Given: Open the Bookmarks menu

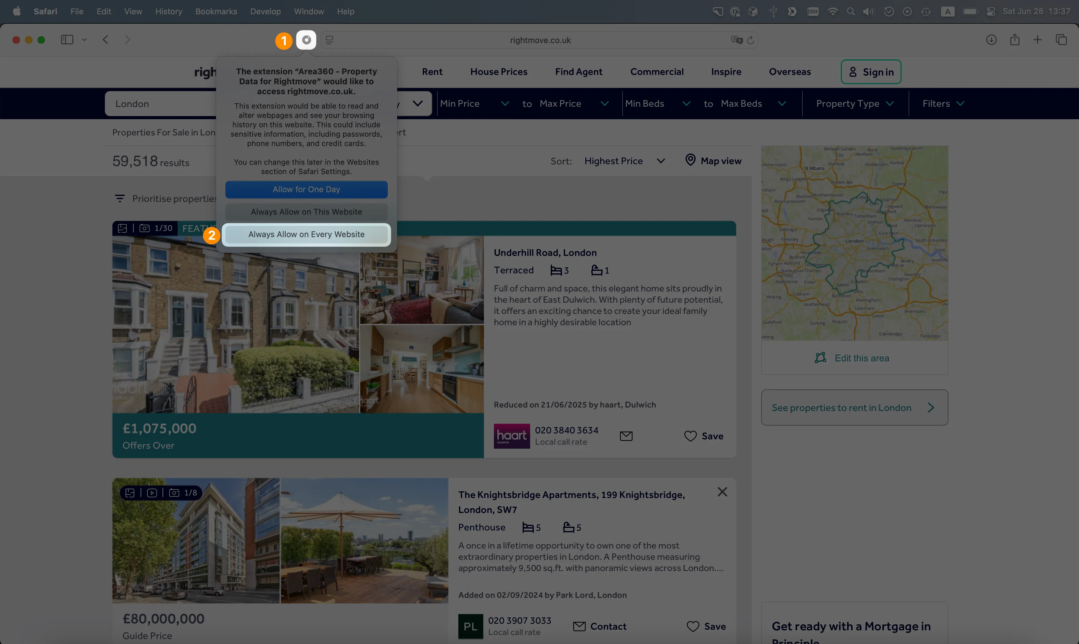Looking at the screenshot, I should (216, 11).
